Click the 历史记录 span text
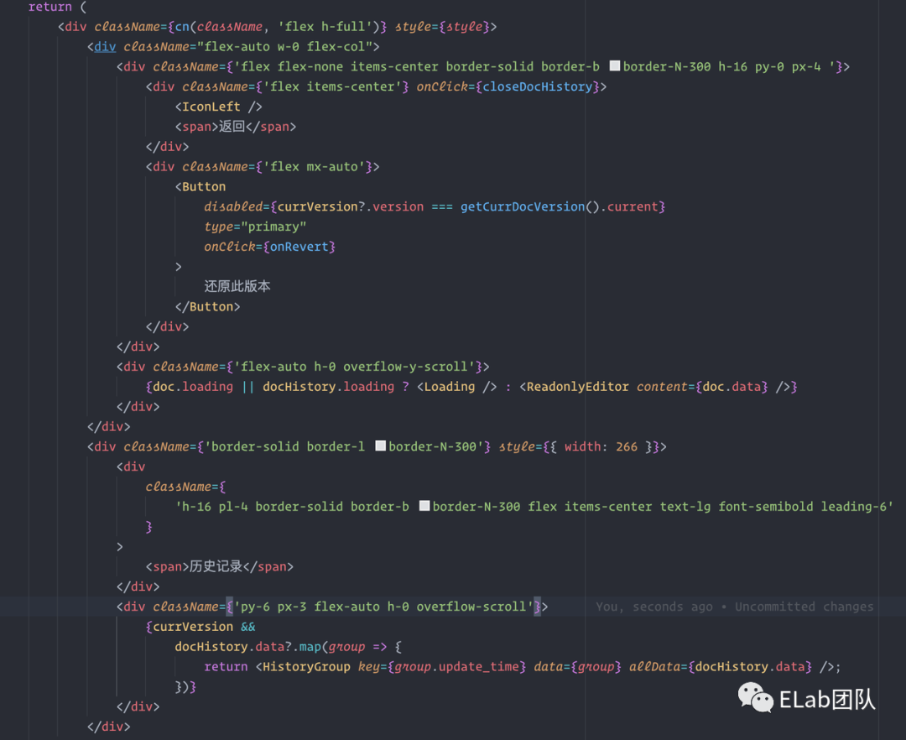Image resolution: width=906 pixels, height=740 pixels. click(x=216, y=566)
